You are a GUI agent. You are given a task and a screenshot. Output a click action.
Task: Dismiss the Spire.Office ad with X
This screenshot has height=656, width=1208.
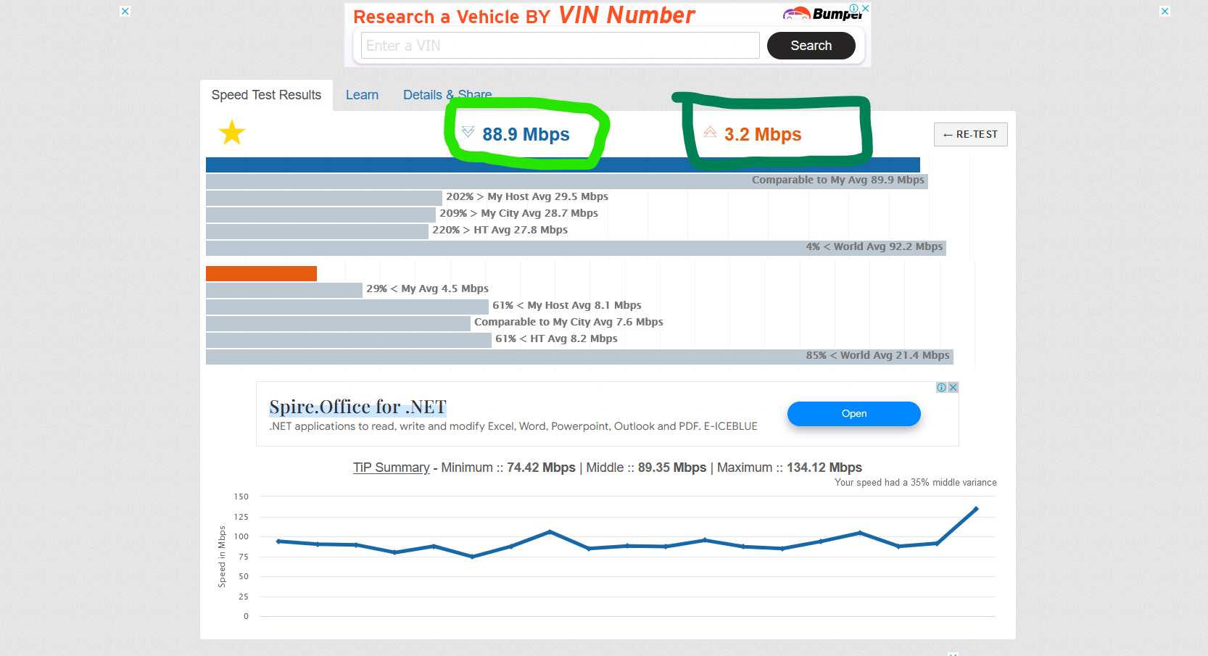click(953, 388)
